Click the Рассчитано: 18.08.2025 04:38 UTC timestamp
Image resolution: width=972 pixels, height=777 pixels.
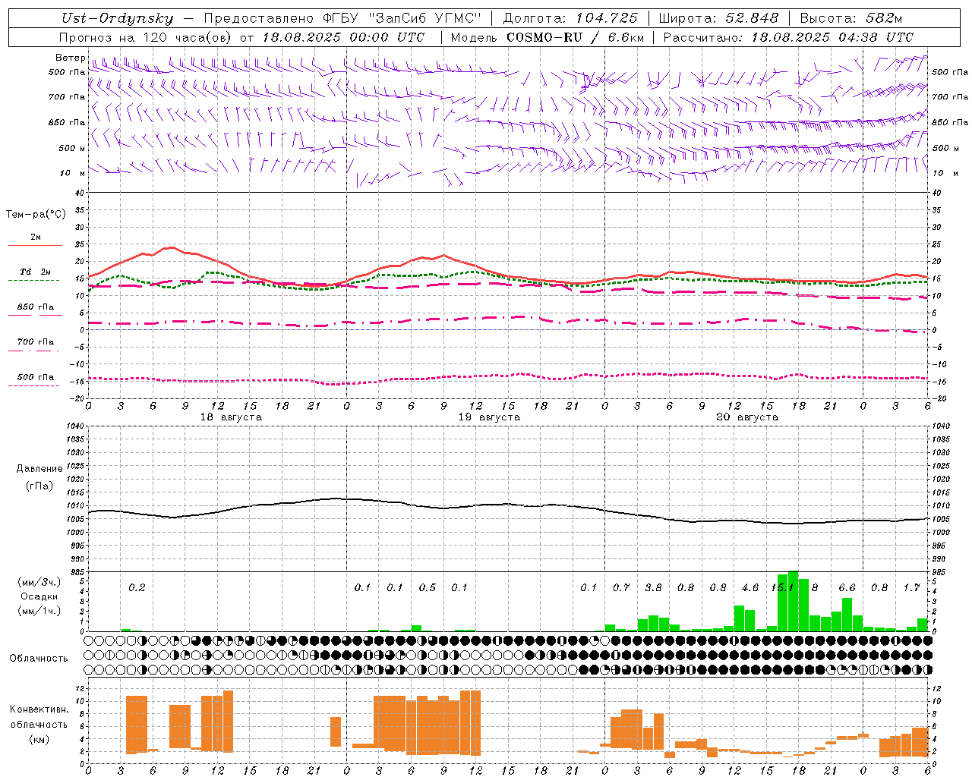click(x=788, y=37)
